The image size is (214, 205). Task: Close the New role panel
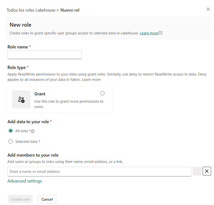click(x=208, y=9)
